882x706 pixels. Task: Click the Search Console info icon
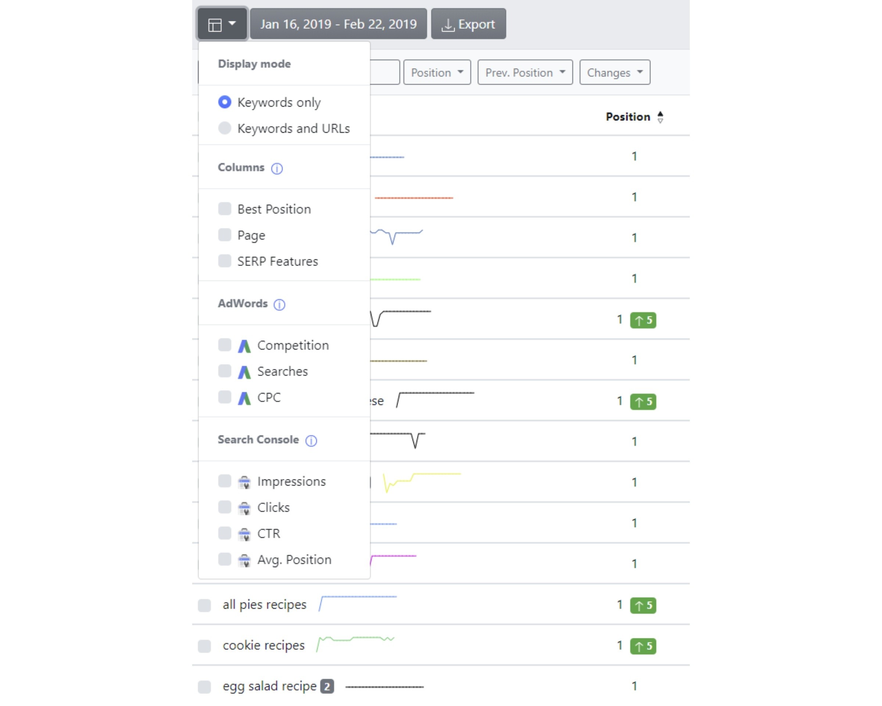pyautogui.click(x=311, y=441)
